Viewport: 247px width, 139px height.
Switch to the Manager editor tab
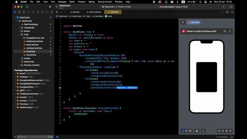coord(75,12)
